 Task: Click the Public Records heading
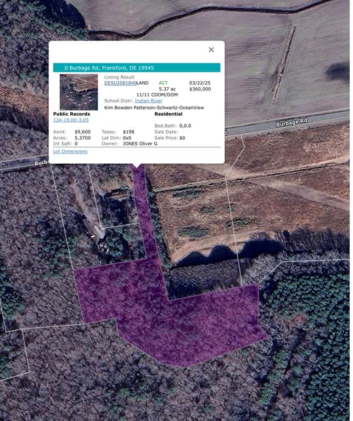[x=71, y=114]
